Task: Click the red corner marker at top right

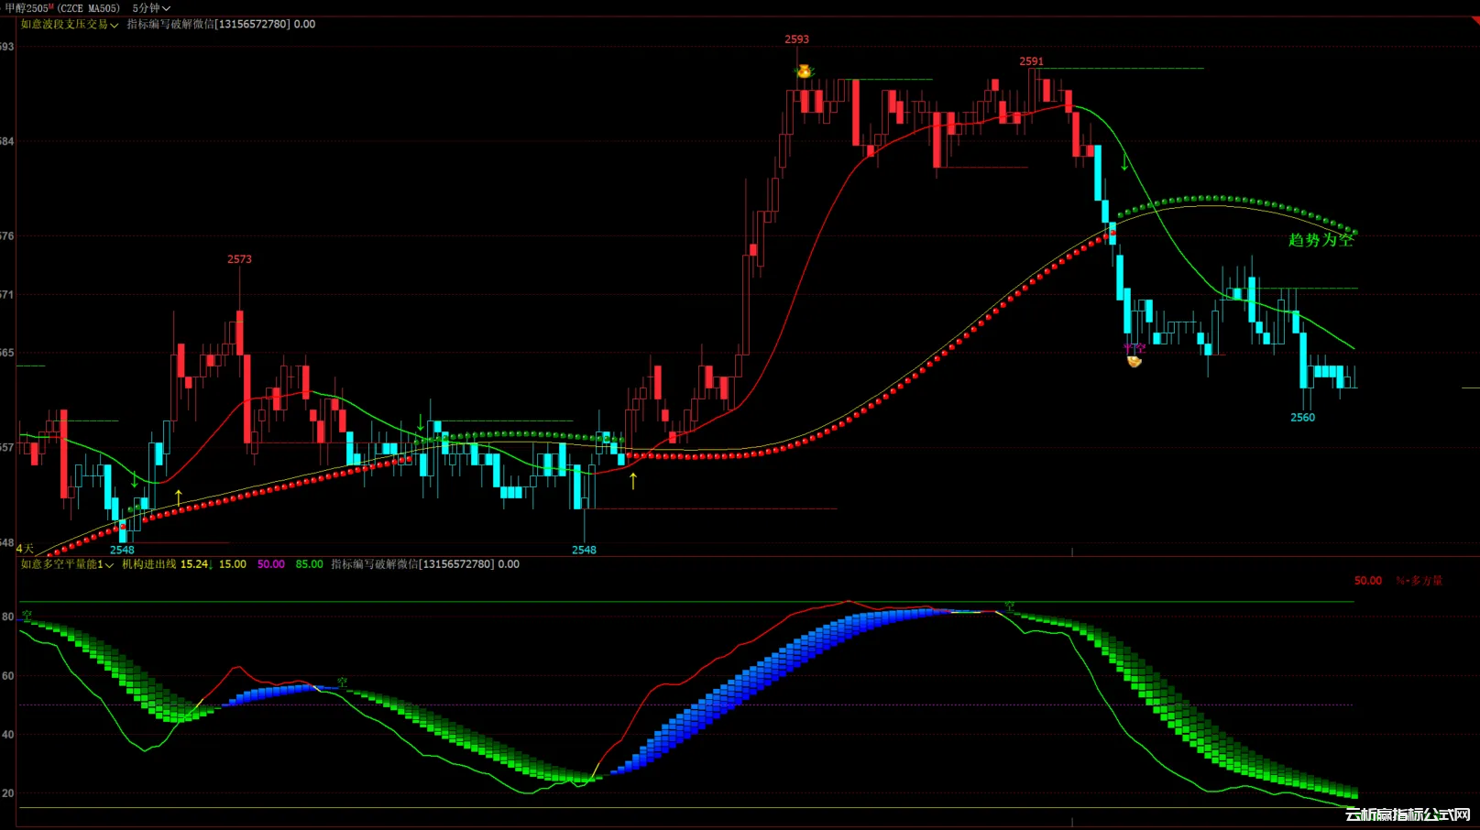Action: (x=1474, y=22)
